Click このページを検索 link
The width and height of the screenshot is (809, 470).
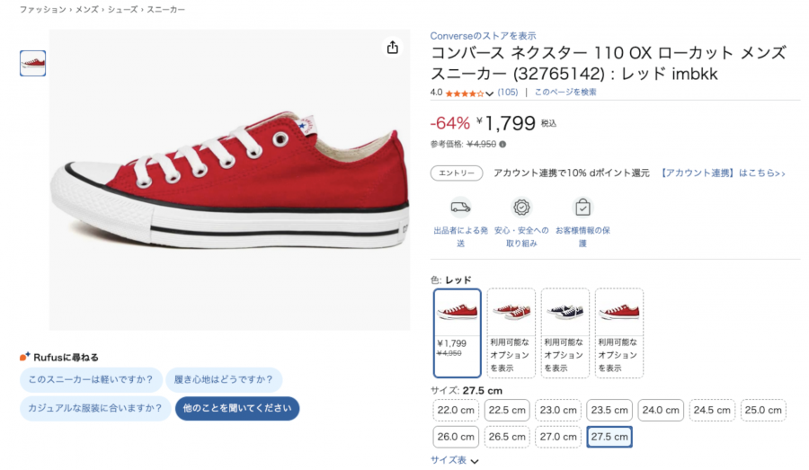(x=565, y=93)
